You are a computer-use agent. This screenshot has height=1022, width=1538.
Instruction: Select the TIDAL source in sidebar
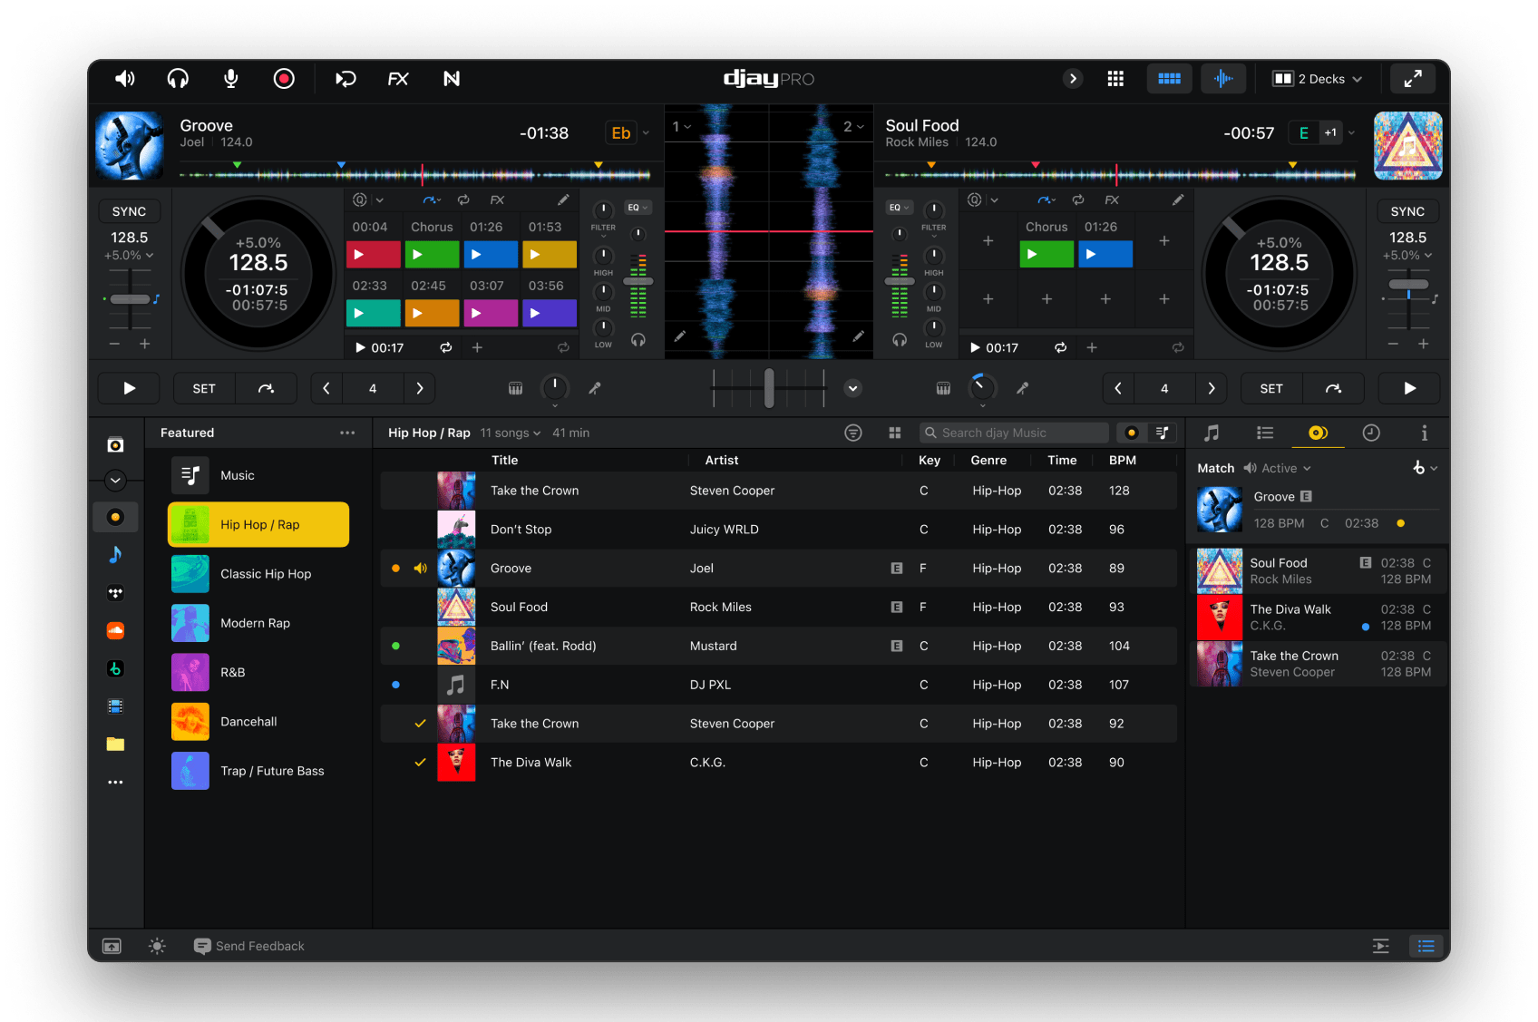click(115, 592)
